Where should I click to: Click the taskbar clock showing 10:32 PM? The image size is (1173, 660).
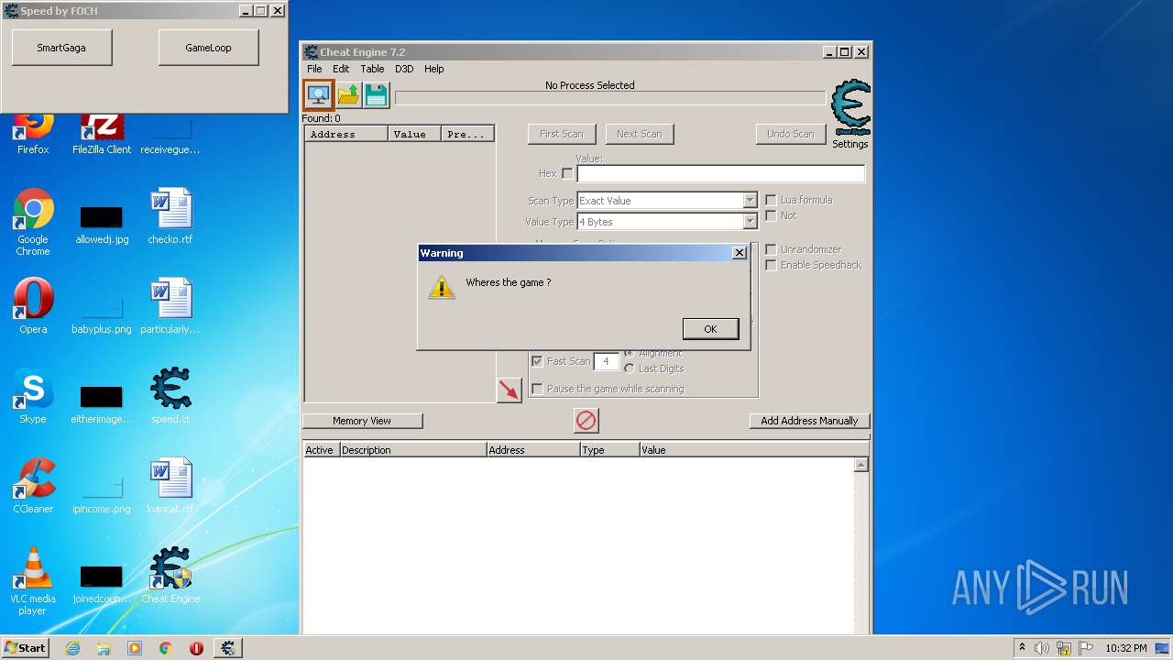click(1126, 648)
